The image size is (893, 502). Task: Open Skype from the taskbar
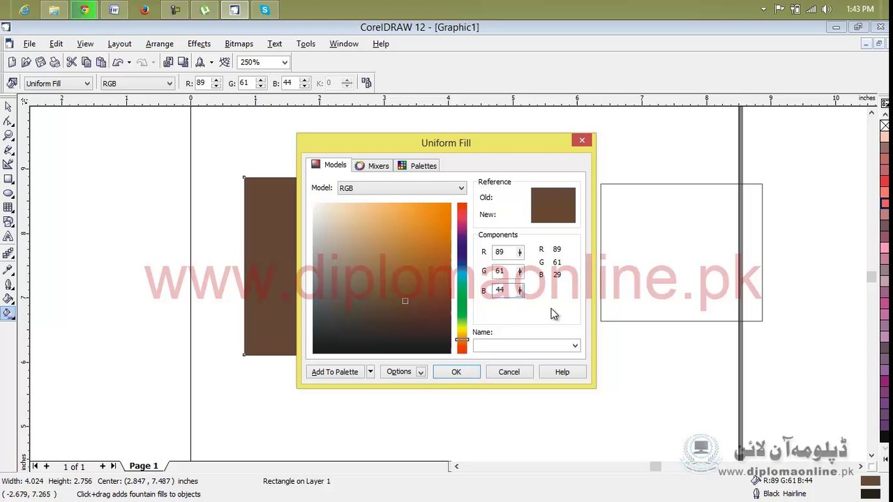pos(264,10)
